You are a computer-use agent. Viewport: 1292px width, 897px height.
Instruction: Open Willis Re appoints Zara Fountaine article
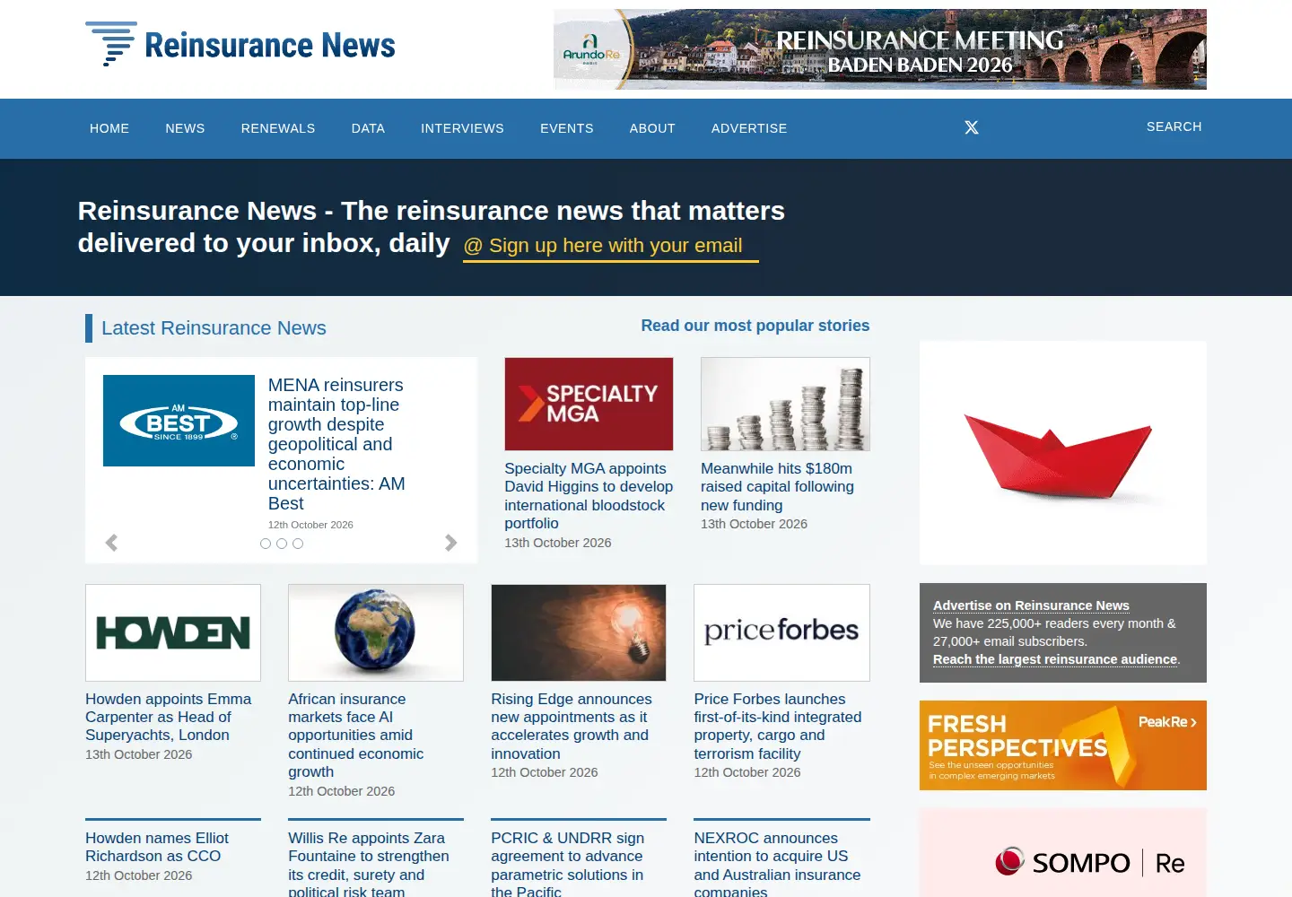click(369, 863)
